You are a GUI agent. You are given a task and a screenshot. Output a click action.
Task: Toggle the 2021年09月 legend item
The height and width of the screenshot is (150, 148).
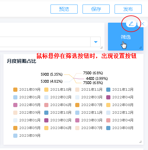coord(27,90)
